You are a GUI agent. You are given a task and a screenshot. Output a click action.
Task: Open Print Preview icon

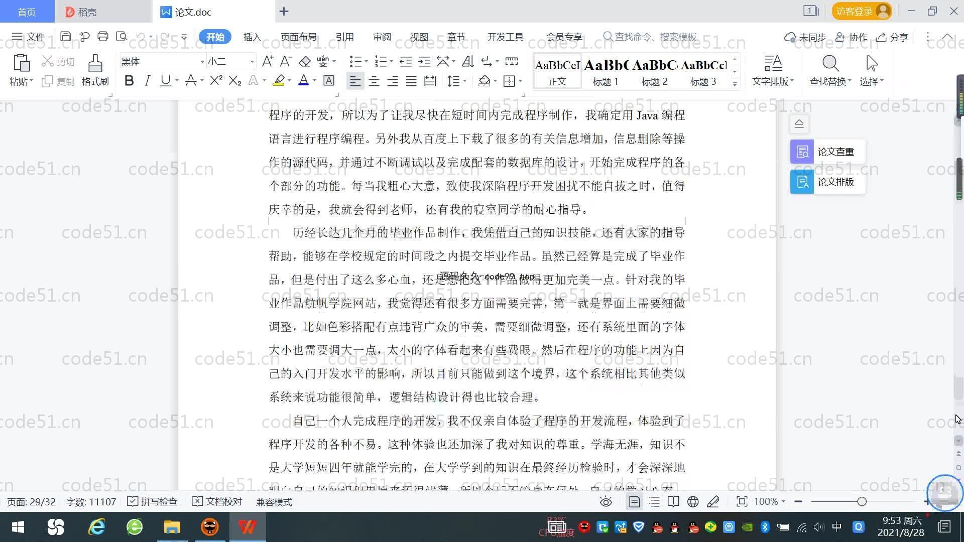pyautogui.click(x=122, y=37)
